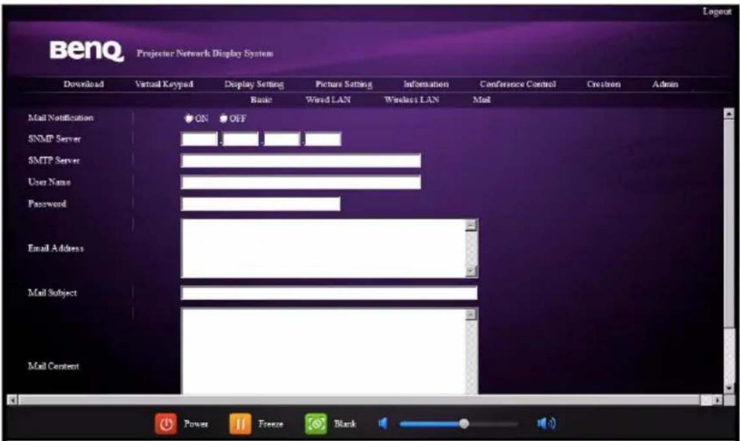Click the BenQ logo
Image resolution: width=740 pixels, height=441 pixels.
click(86, 51)
